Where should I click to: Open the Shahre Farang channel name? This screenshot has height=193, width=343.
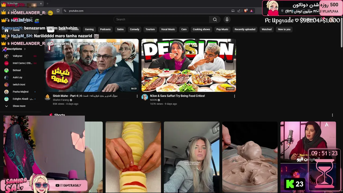[61, 100]
